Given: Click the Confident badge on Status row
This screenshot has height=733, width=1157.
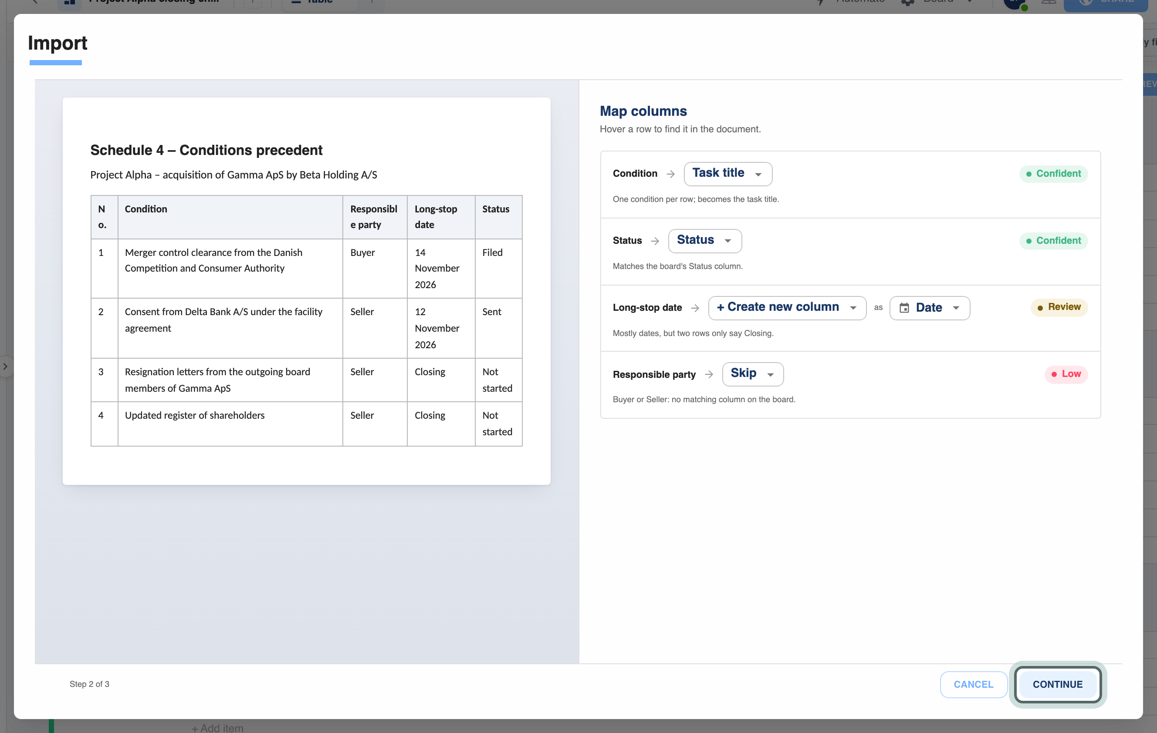Looking at the screenshot, I should [x=1053, y=241].
